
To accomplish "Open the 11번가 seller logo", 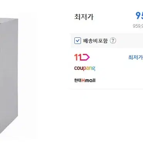I will 82,57.
